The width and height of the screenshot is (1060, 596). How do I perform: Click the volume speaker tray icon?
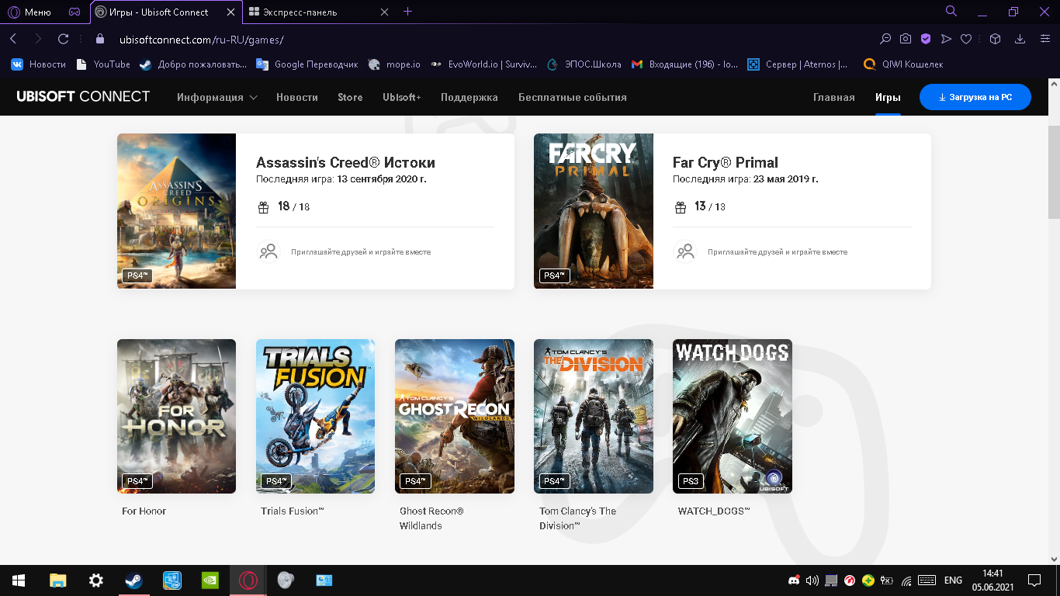(x=812, y=580)
